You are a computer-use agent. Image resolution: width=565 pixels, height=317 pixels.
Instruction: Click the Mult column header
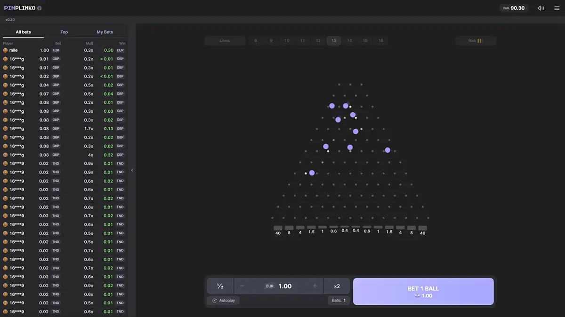tap(89, 43)
